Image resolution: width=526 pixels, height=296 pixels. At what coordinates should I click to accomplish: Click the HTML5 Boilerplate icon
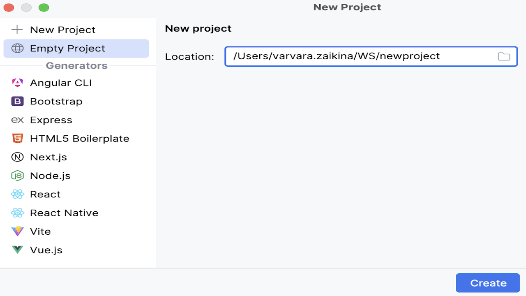coord(17,139)
